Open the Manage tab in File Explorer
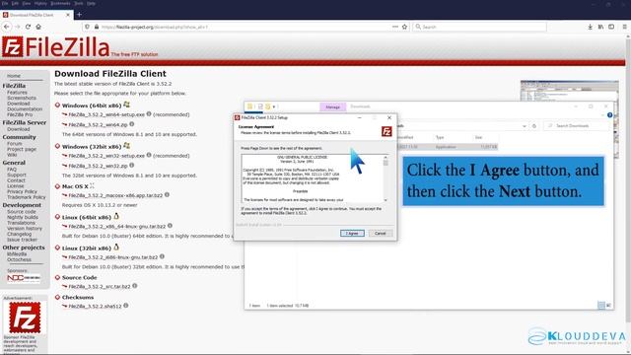The height and width of the screenshot is (355, 631). pos(333,107)
